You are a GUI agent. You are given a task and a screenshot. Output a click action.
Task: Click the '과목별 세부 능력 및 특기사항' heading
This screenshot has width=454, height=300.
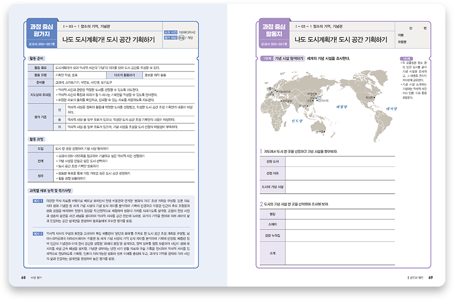click(x=50, y=191)
